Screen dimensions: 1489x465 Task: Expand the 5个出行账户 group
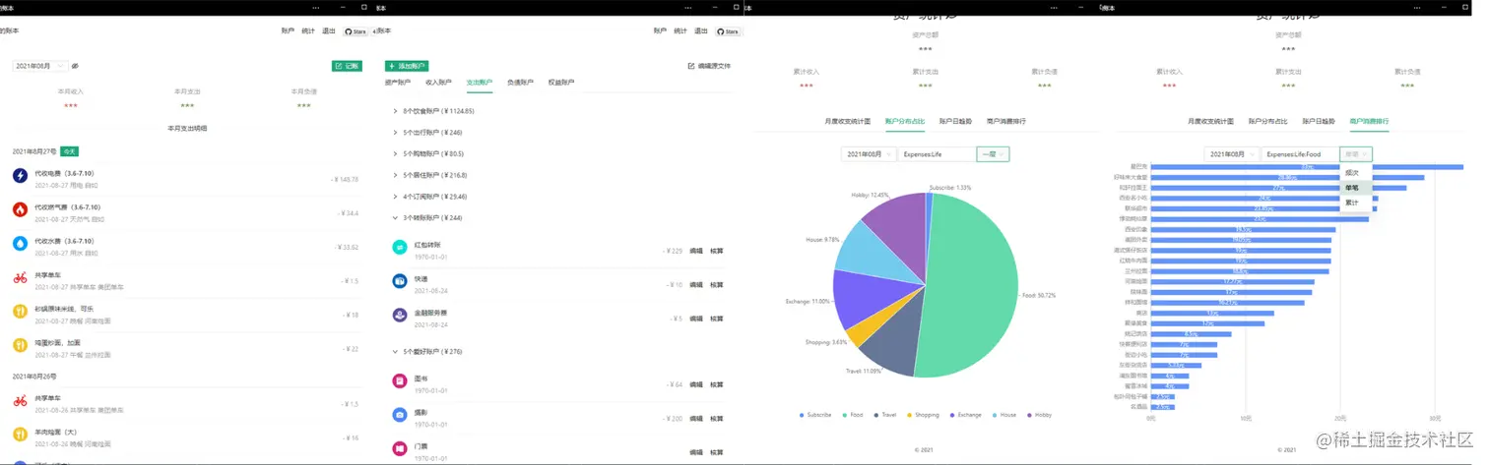click(427, 132)
